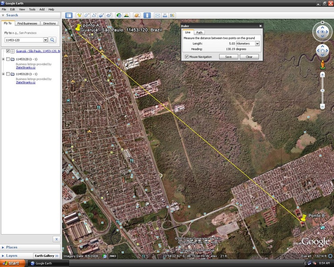
Task: Click the look-around eye joystick
Action: [322, 32]
